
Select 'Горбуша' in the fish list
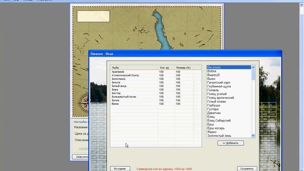229,105
